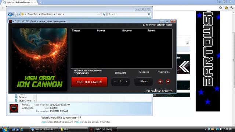Screen dimensions: 235x132
Task: Show hidden system tray icons
Action: pos(206,129)
